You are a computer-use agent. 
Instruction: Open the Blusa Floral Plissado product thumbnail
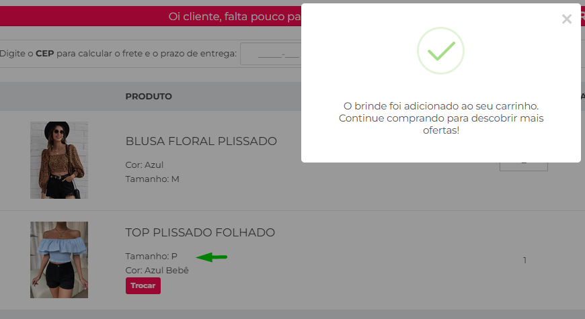59,160
